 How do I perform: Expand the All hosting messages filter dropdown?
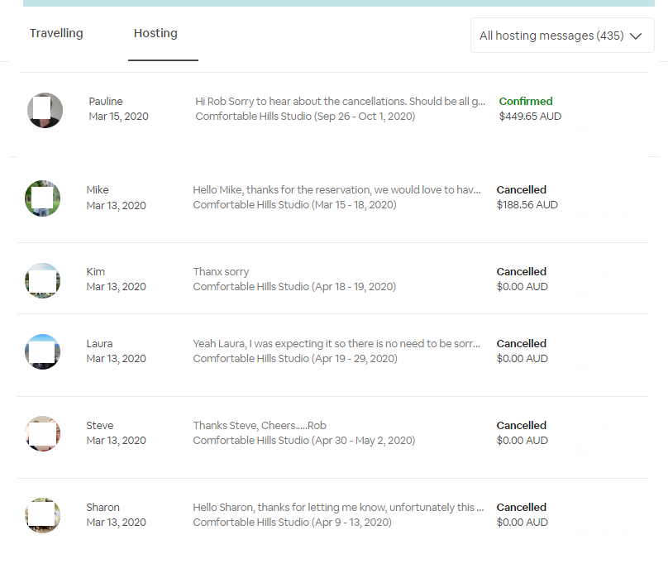pos(561,36)
